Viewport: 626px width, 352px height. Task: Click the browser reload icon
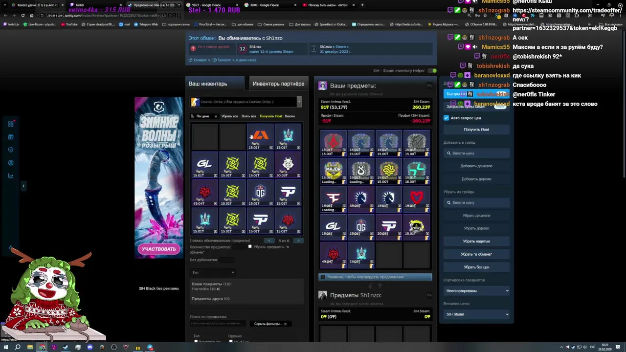click(24, 15)
